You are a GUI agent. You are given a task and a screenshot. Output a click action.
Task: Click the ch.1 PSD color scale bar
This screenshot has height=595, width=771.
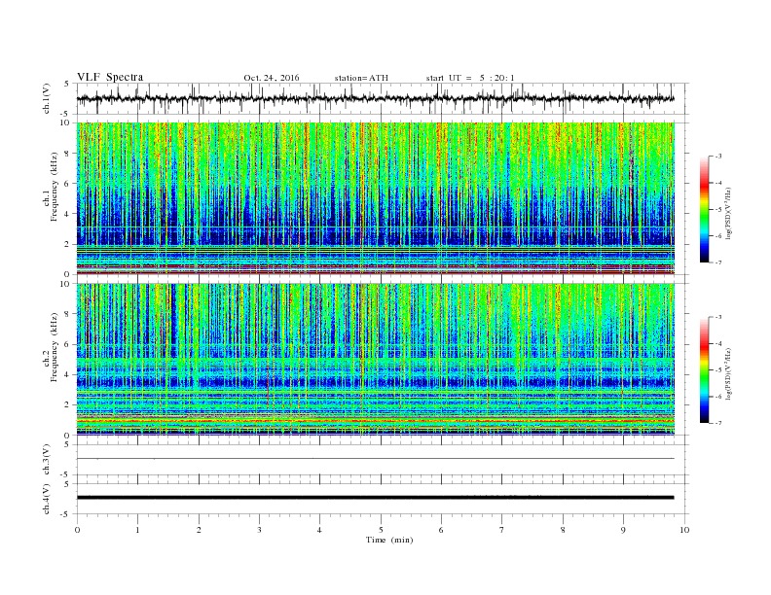704,210
